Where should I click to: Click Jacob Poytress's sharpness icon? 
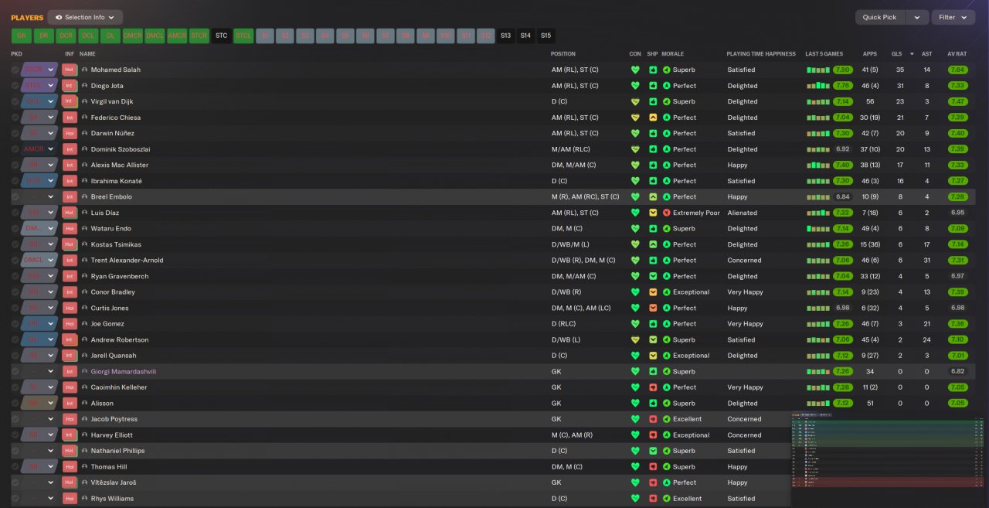(653, 419)
